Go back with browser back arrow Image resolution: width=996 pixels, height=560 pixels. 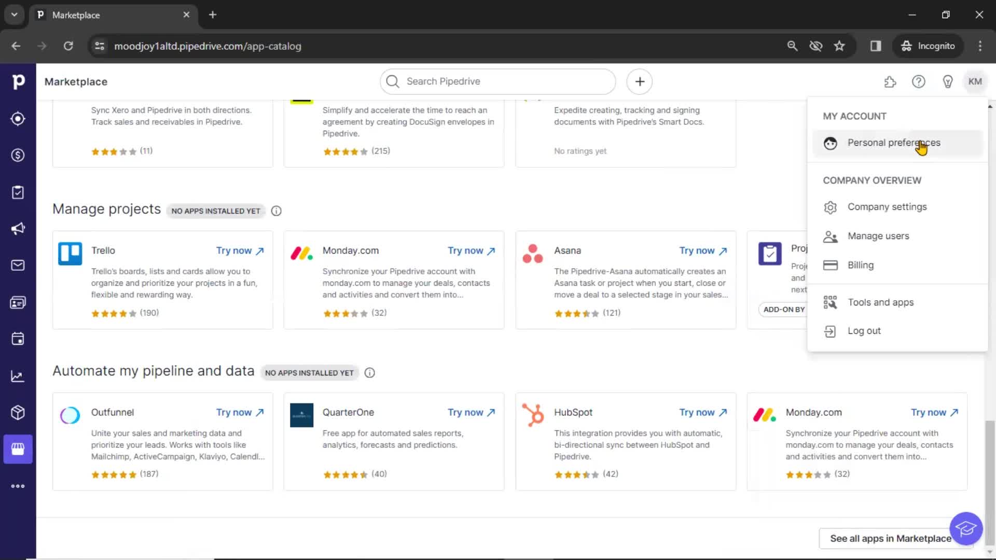pos(16,46)
